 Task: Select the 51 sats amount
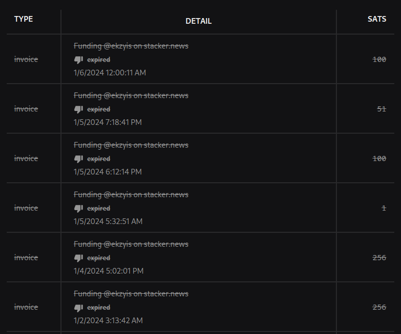click(381, 109)
